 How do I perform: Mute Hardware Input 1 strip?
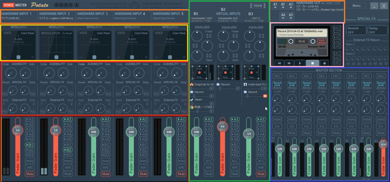[30, 174]
